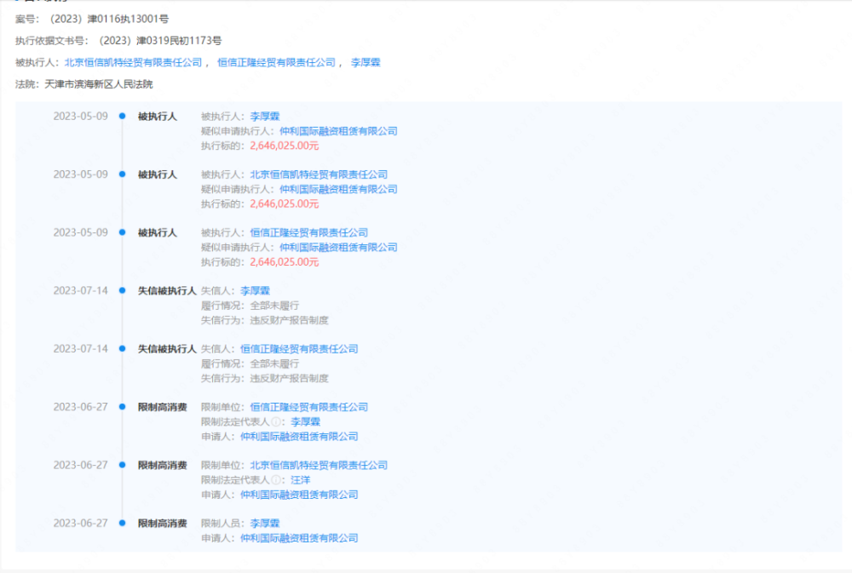The image size is (852, 573).
Task: Open 失信人 李厚霖 link
Action: coord(255,290)
